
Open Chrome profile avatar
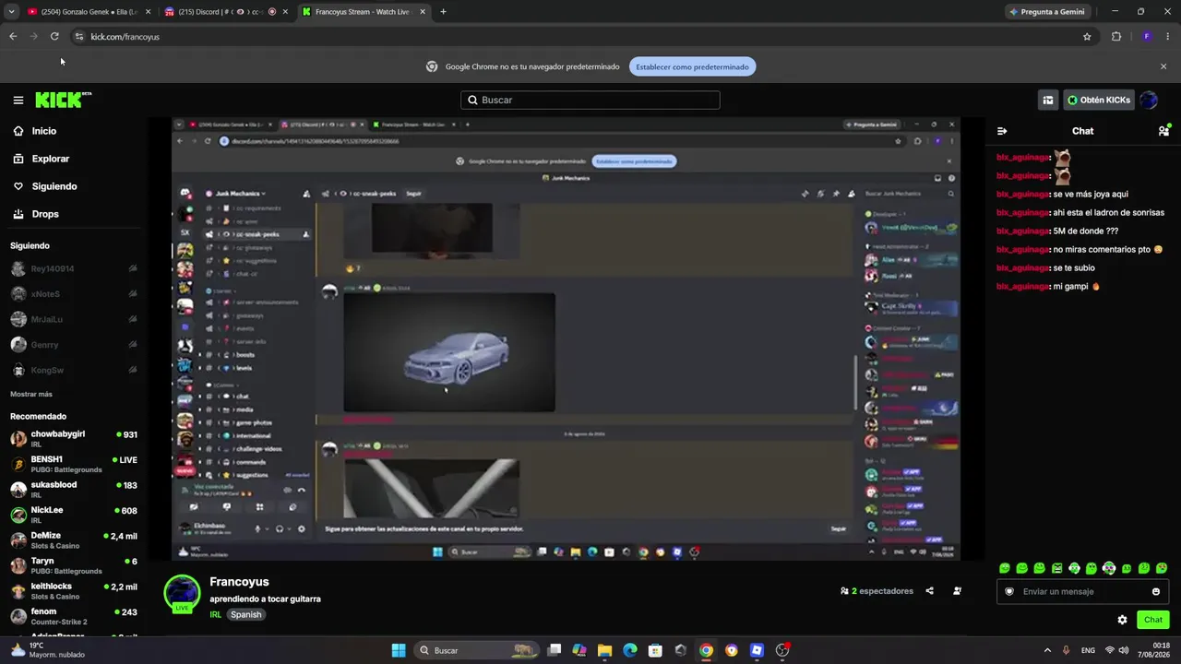(1146, 37)
